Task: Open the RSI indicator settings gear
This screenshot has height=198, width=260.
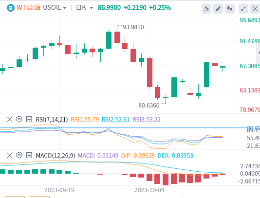Action: click(x=19, y=119)
